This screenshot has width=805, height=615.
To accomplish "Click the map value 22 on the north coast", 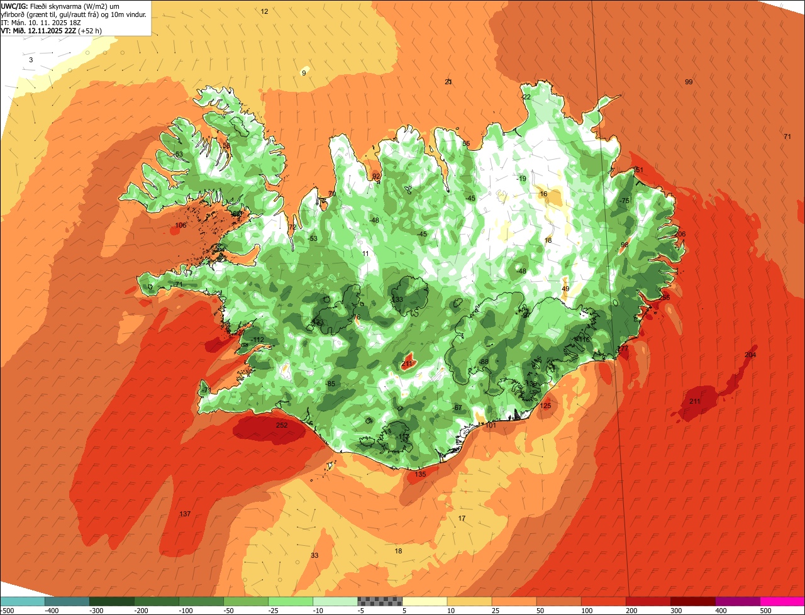I will 526,97.
